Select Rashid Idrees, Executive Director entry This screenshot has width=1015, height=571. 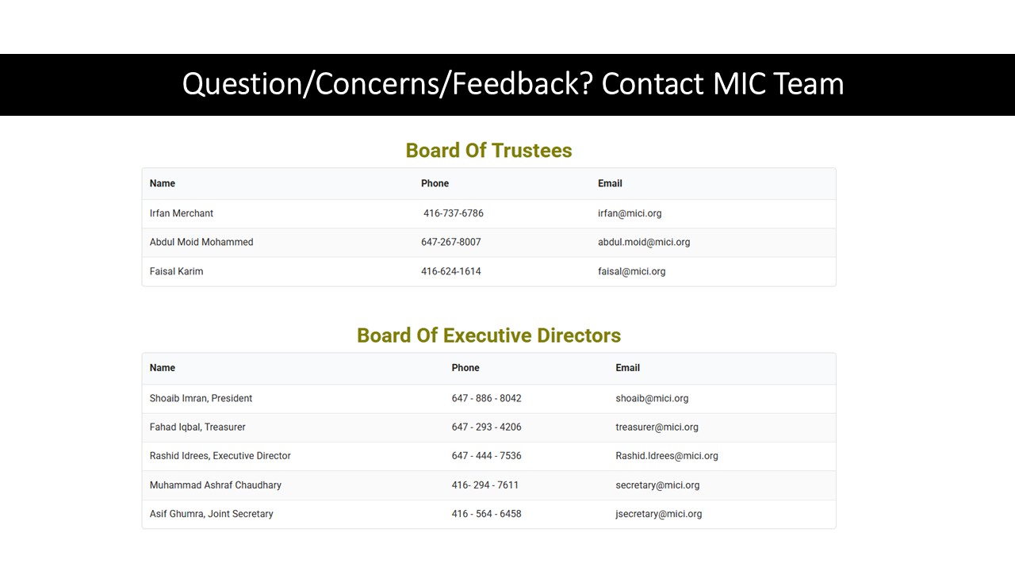click(x=220, y=456)
